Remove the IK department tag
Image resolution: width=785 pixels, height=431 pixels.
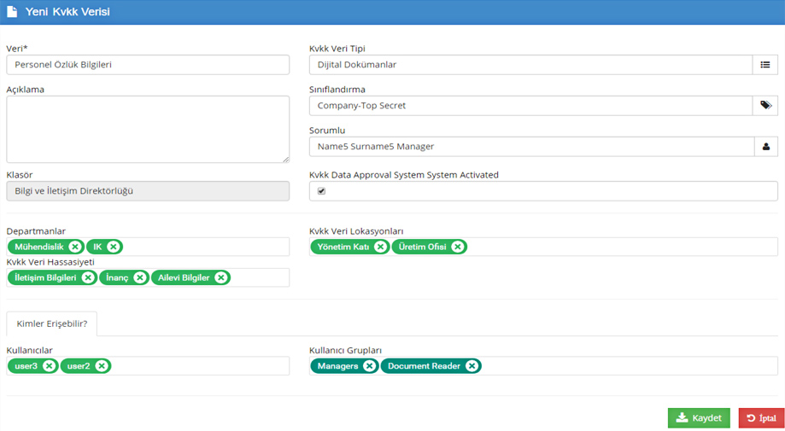tap(113, 247)
